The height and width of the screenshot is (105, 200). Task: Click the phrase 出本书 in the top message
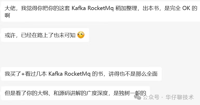coord(151,8)
